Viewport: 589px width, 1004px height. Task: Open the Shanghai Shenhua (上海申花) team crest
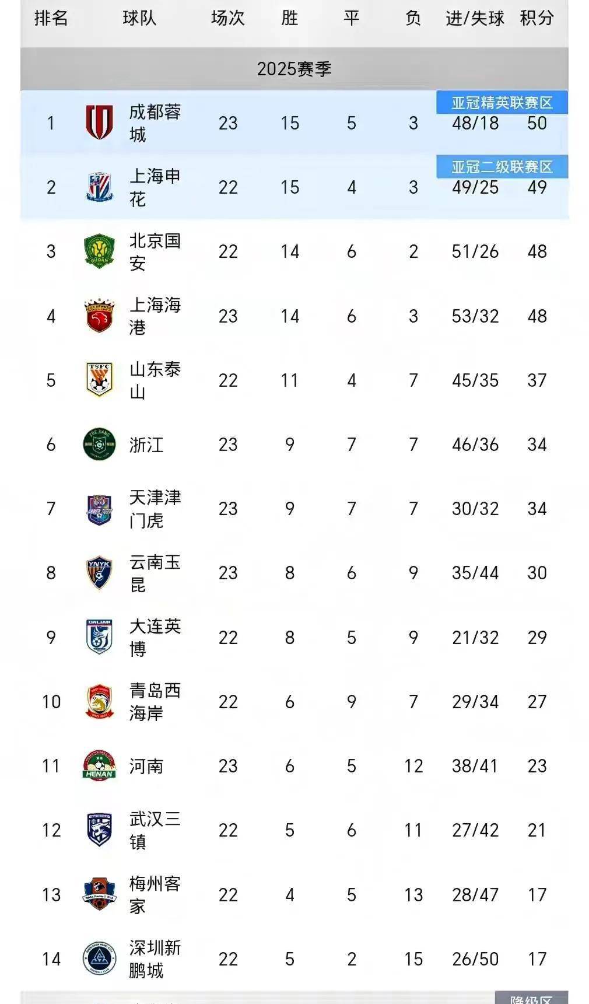pyautogui.click(x=99, y=187)
